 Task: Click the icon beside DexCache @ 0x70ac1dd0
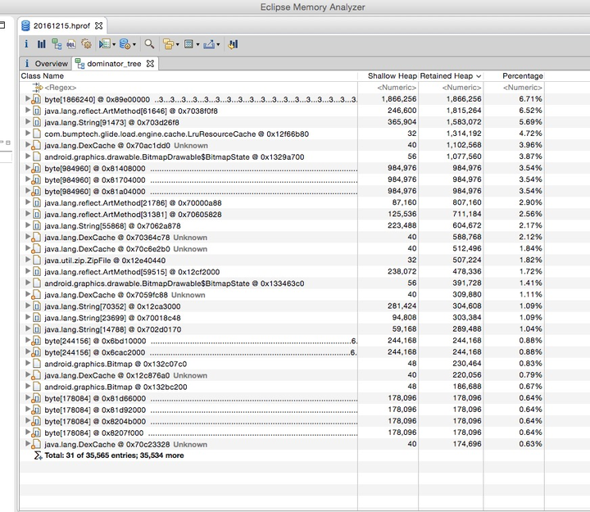click(36, 146)
